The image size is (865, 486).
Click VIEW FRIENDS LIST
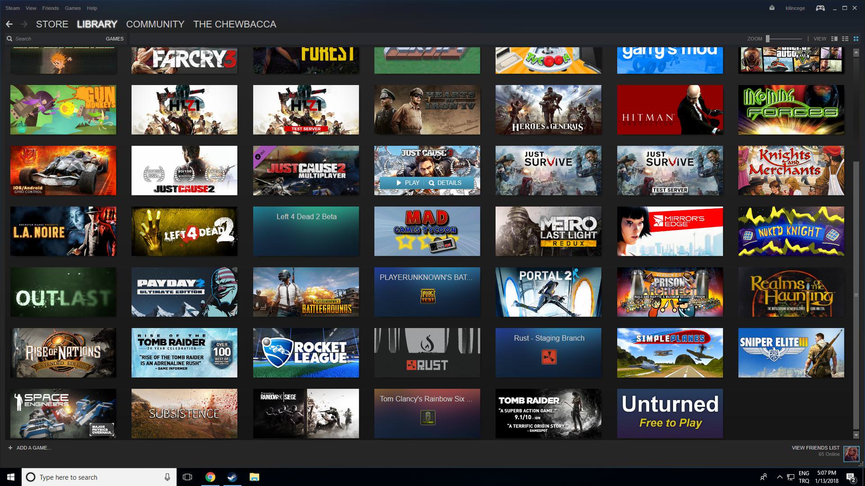pos(815,448)
